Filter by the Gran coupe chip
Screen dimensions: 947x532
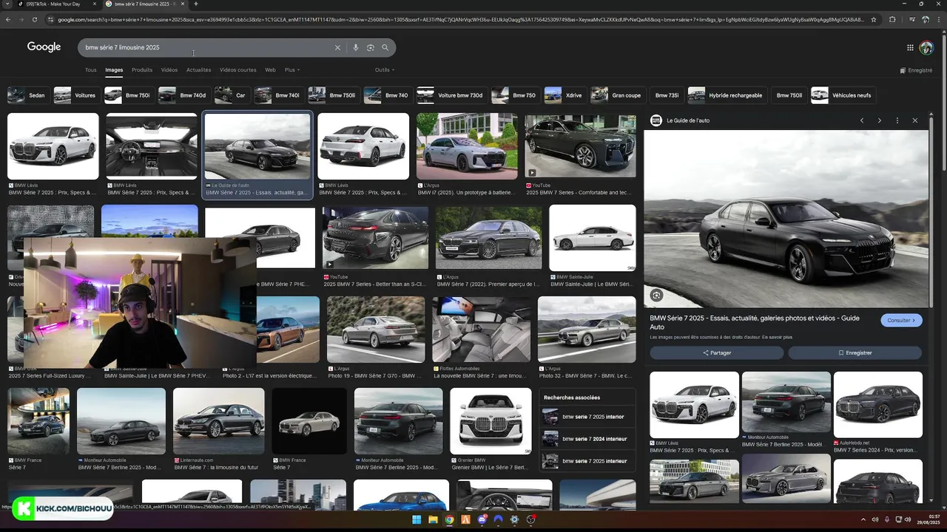pyautogui.click(x=618, y=95)
